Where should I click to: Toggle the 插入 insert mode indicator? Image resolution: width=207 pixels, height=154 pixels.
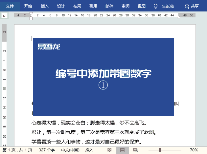tap(89, 150)
